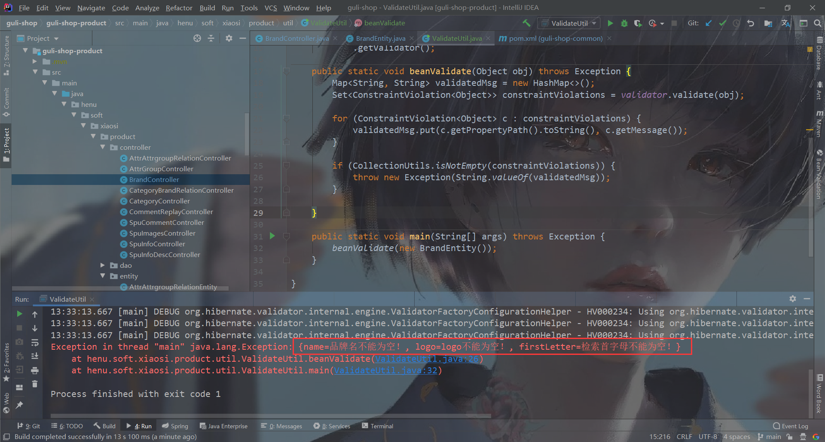The width and height of the screenshot is (825, 442).
Task: Open Search Everywhere with the magnifier icon
Action: pyautogui.click(x=818, y=23)
